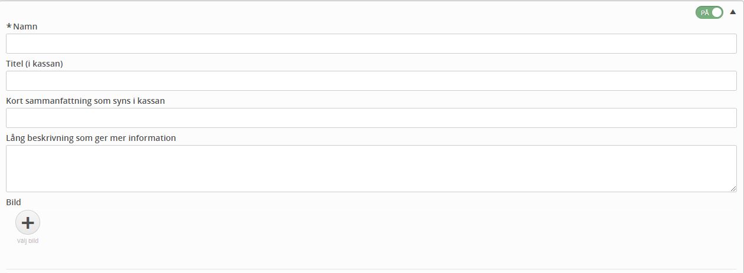Select the Kort sammanfattning text field

371,118
